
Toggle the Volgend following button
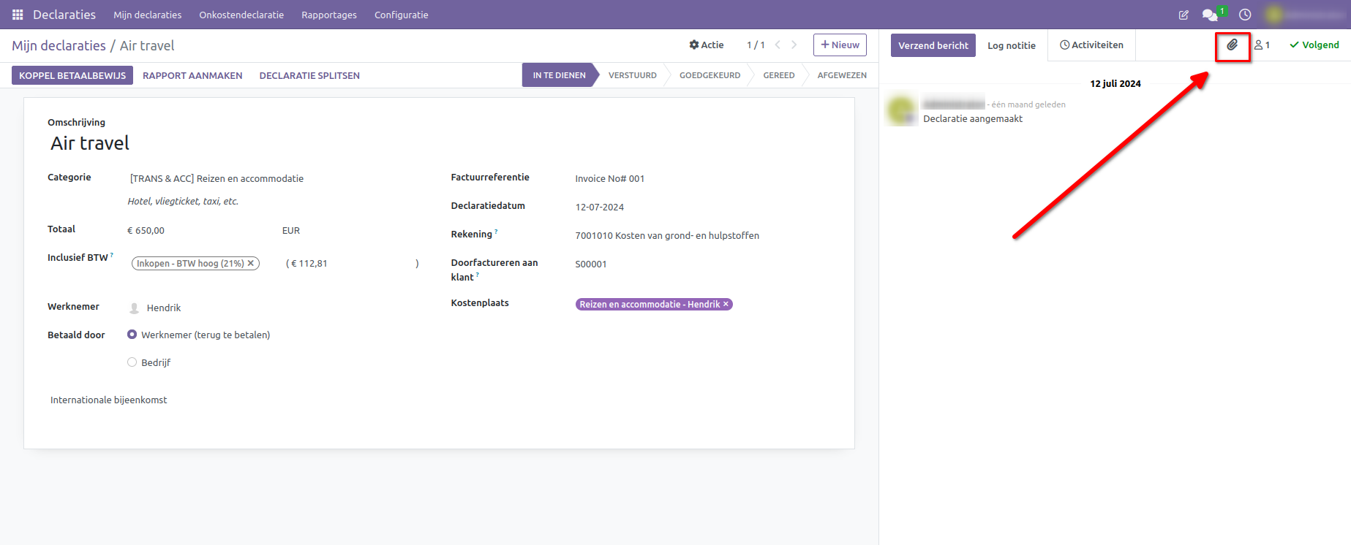pyautogui.click(x=1314, y=45)
